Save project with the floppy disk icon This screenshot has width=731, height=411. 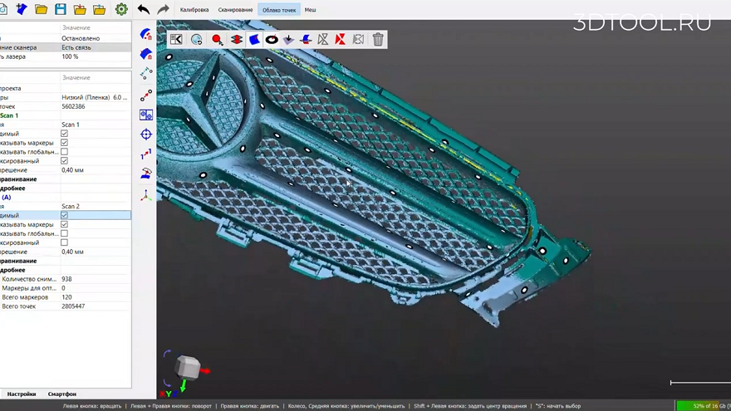[x=61, y=9]
